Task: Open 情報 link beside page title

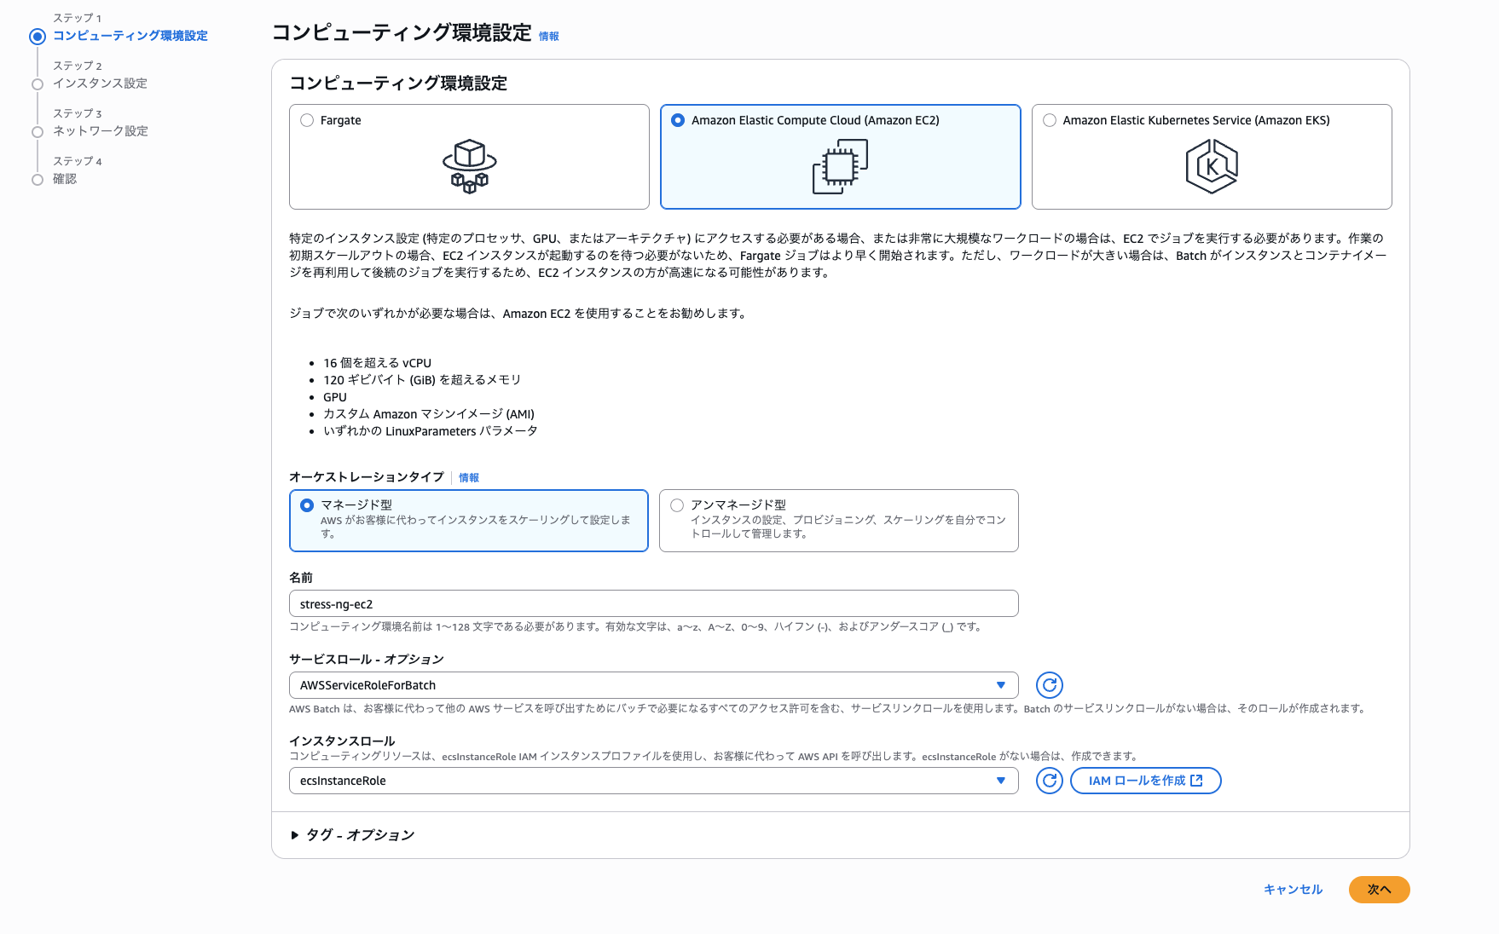Action: pos(549,37)
